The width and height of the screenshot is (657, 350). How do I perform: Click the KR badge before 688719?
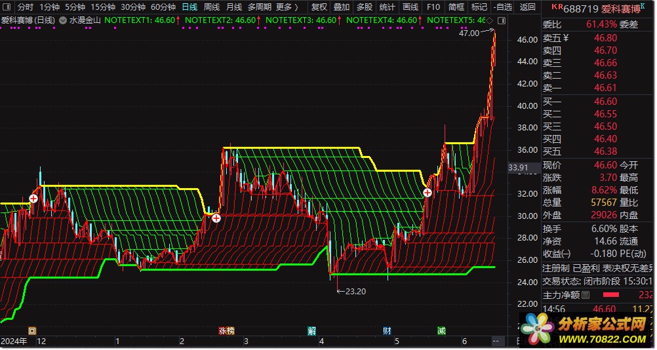tap(557, 7)
